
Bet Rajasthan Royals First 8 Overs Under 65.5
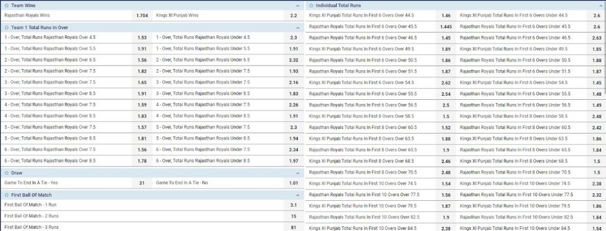pos(597,150)
